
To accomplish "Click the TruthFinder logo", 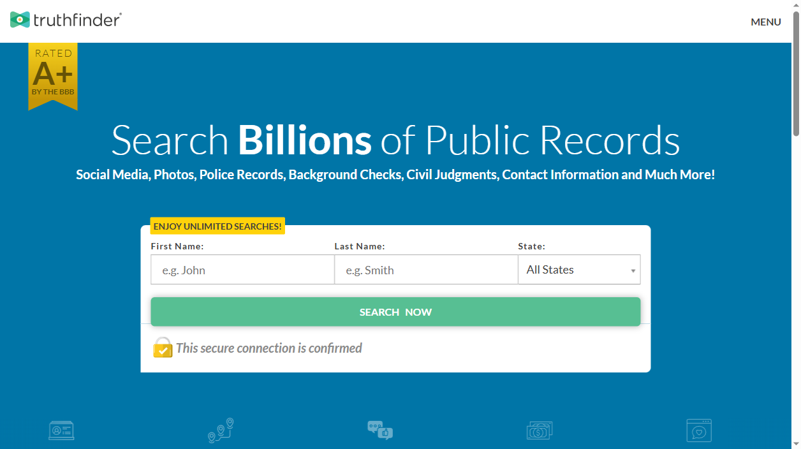I will (x=66, y=20).
